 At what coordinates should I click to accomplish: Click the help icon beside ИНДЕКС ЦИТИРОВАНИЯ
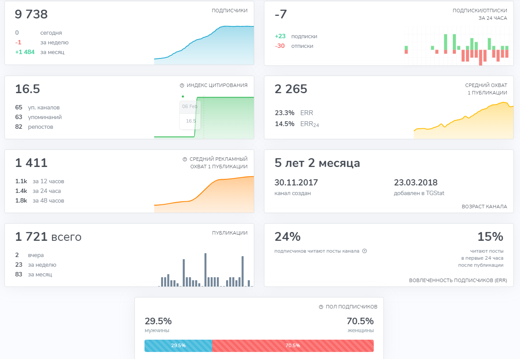(182, 86)
